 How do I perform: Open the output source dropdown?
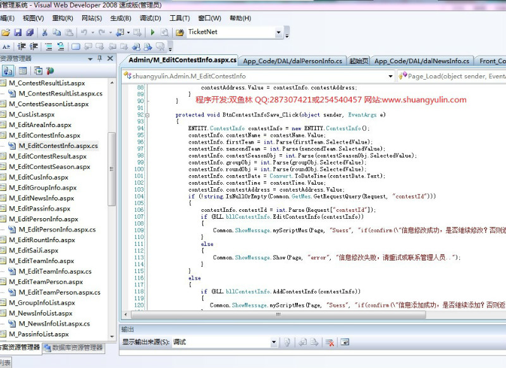point(274,342)
